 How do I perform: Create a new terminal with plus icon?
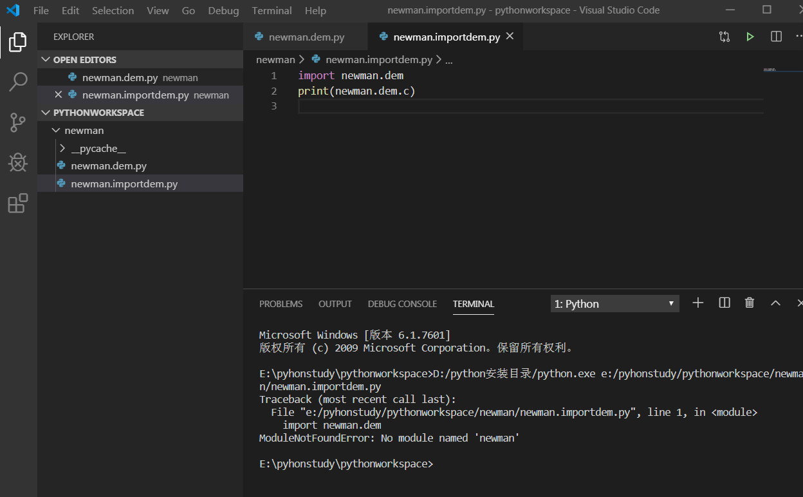tap(698, 303)
